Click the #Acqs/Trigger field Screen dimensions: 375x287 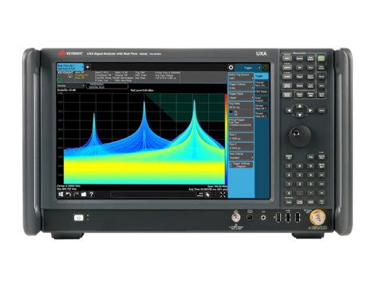[x=241, y=124]
